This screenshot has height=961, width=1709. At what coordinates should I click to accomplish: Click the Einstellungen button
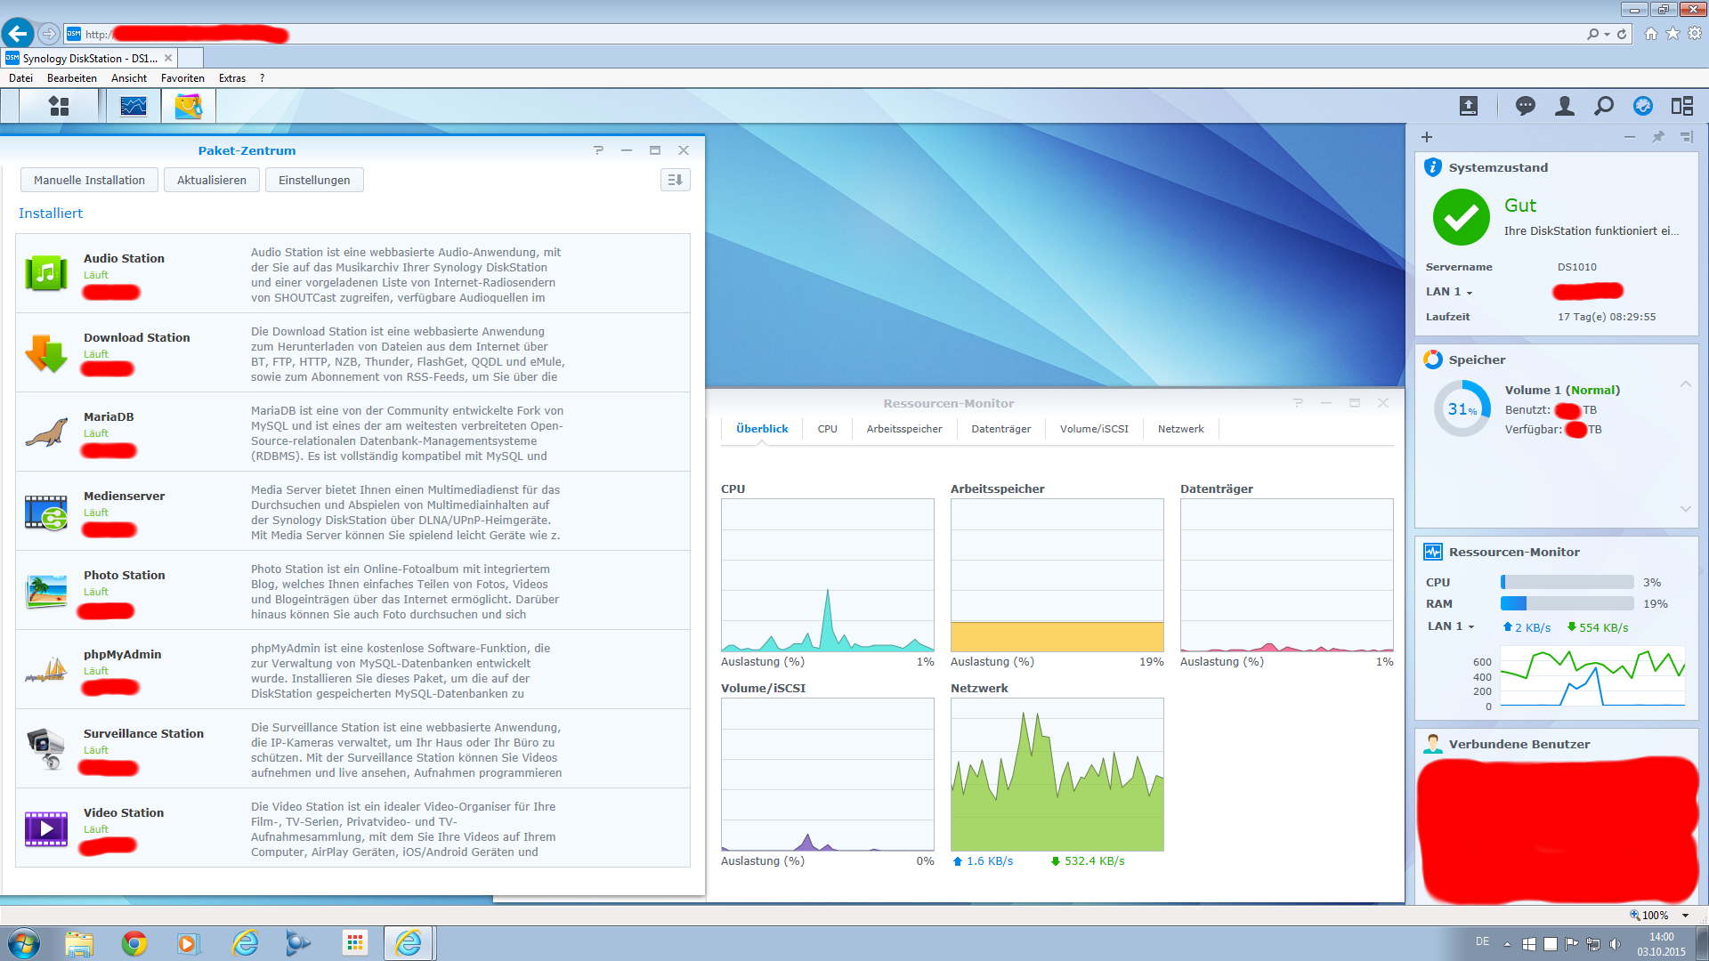(314, 180)
